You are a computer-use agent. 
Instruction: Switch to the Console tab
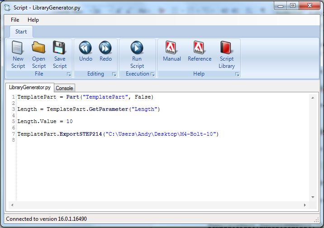tap(64, 88)
